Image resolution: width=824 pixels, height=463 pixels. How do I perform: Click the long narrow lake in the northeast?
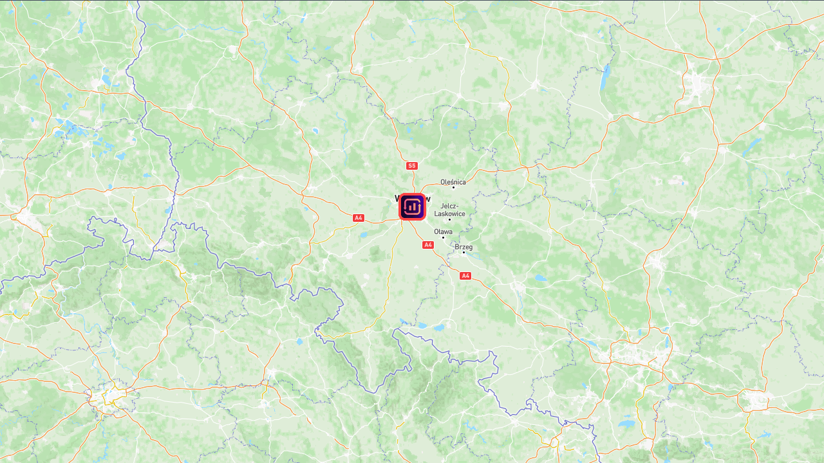click(604, 78)
